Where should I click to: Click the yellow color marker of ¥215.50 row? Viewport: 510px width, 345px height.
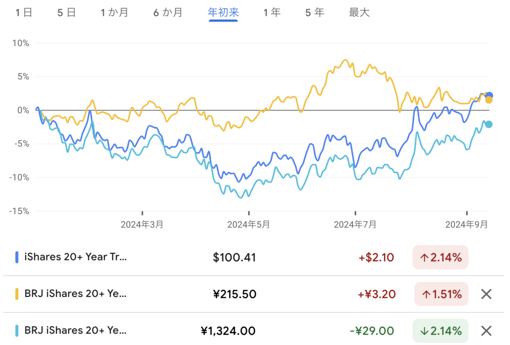[x=17, y=294]
